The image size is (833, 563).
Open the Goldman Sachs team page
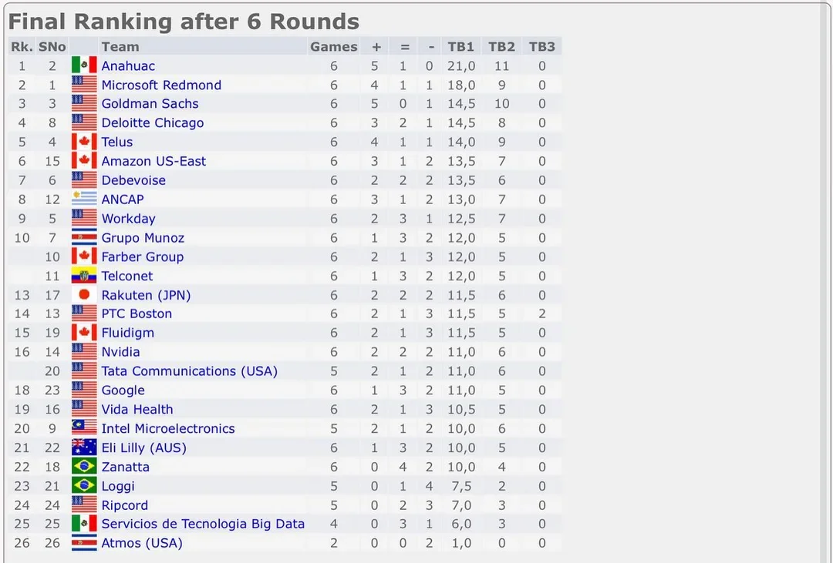click(x=150, y=104)
